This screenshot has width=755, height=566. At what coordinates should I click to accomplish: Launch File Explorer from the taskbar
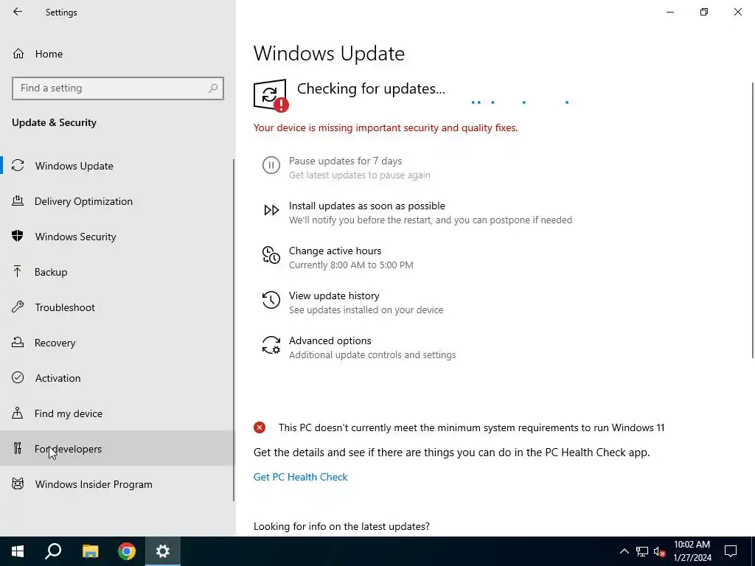[90, 551]
